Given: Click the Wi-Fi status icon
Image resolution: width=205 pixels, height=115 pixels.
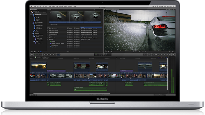Looking at the screenshot, I should [158, 6].
